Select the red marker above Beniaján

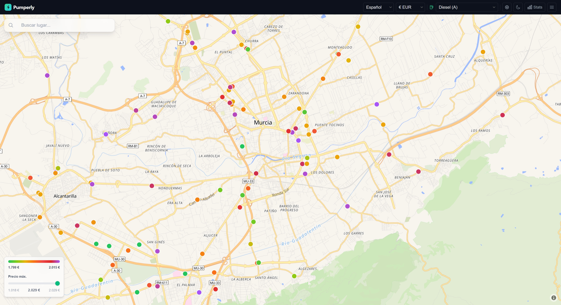pos(418,172)
